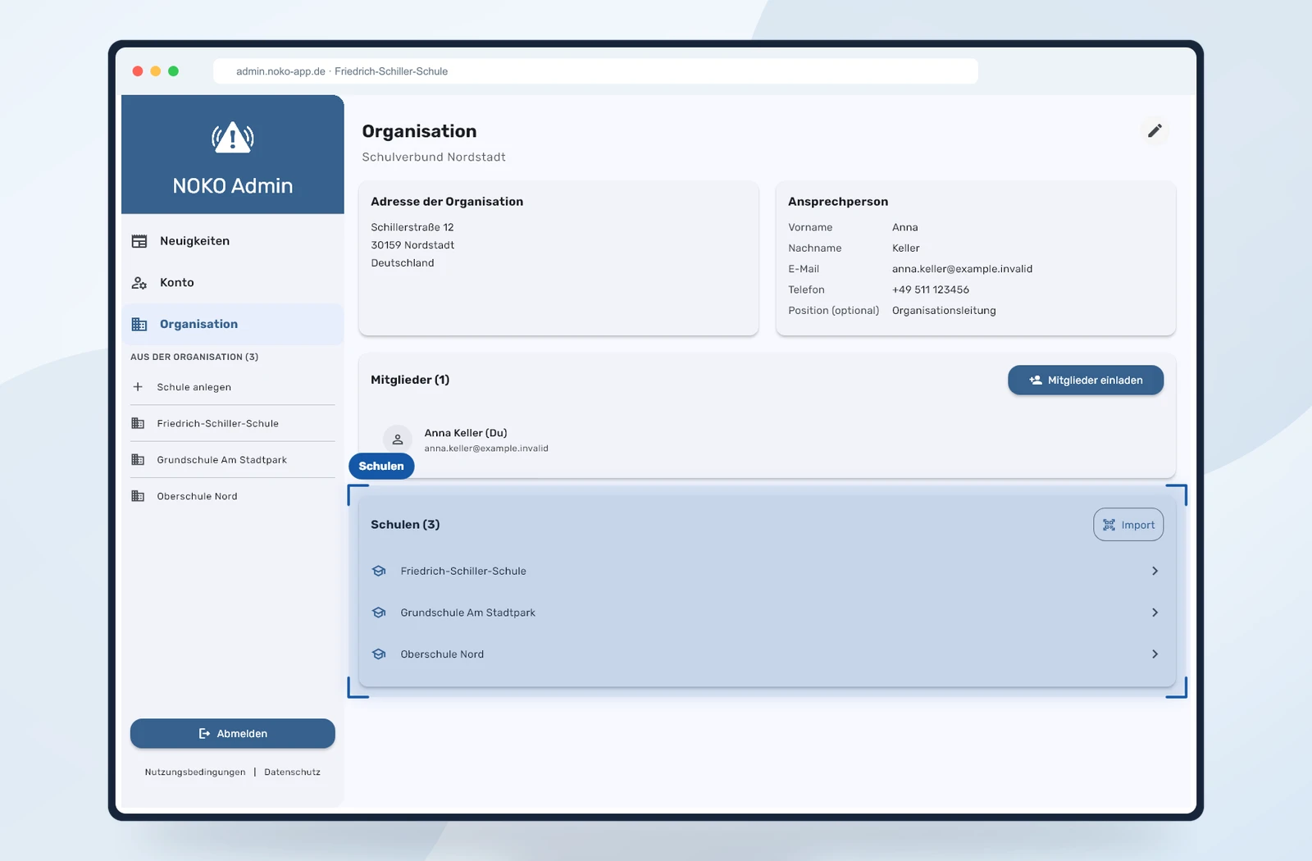
Task: Click the Schulen (3) heading
Action: coord(405,525)
